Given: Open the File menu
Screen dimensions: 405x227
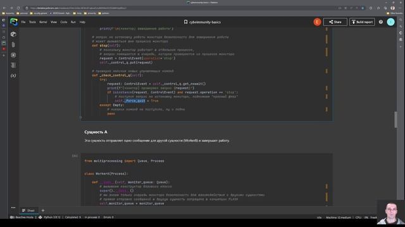Looking at the screenshot, I should coord(23,22).
